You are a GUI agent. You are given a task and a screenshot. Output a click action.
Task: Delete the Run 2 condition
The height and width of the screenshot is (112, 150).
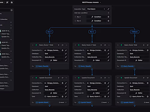coord(108,21)
